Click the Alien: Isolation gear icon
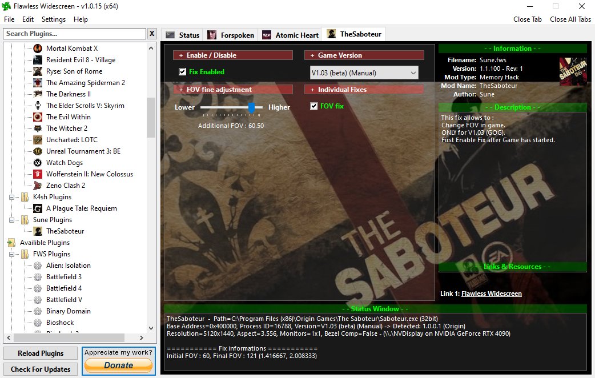This screenshot has width=595, height=378. [x=38, y=266]
